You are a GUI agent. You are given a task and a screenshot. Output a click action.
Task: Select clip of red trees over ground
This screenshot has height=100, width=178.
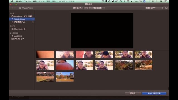pyautogui.click(x=144, y=65)
